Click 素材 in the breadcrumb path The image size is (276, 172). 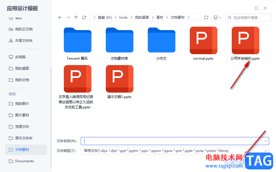coord(160,17)
